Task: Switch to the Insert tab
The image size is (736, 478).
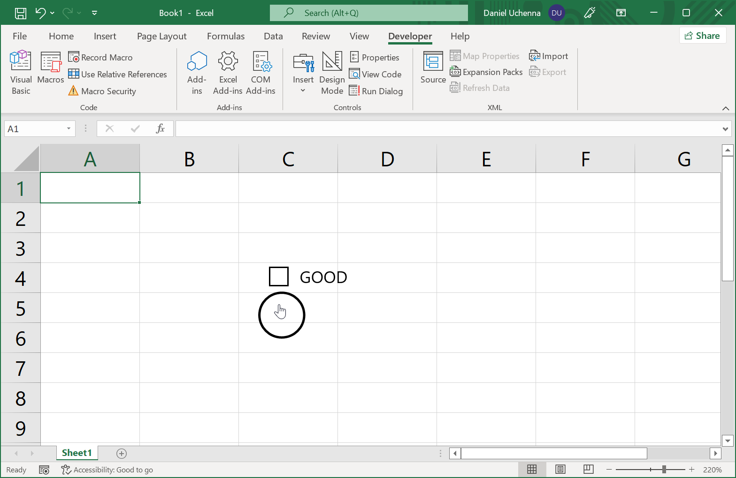Action: pos(105,36)
